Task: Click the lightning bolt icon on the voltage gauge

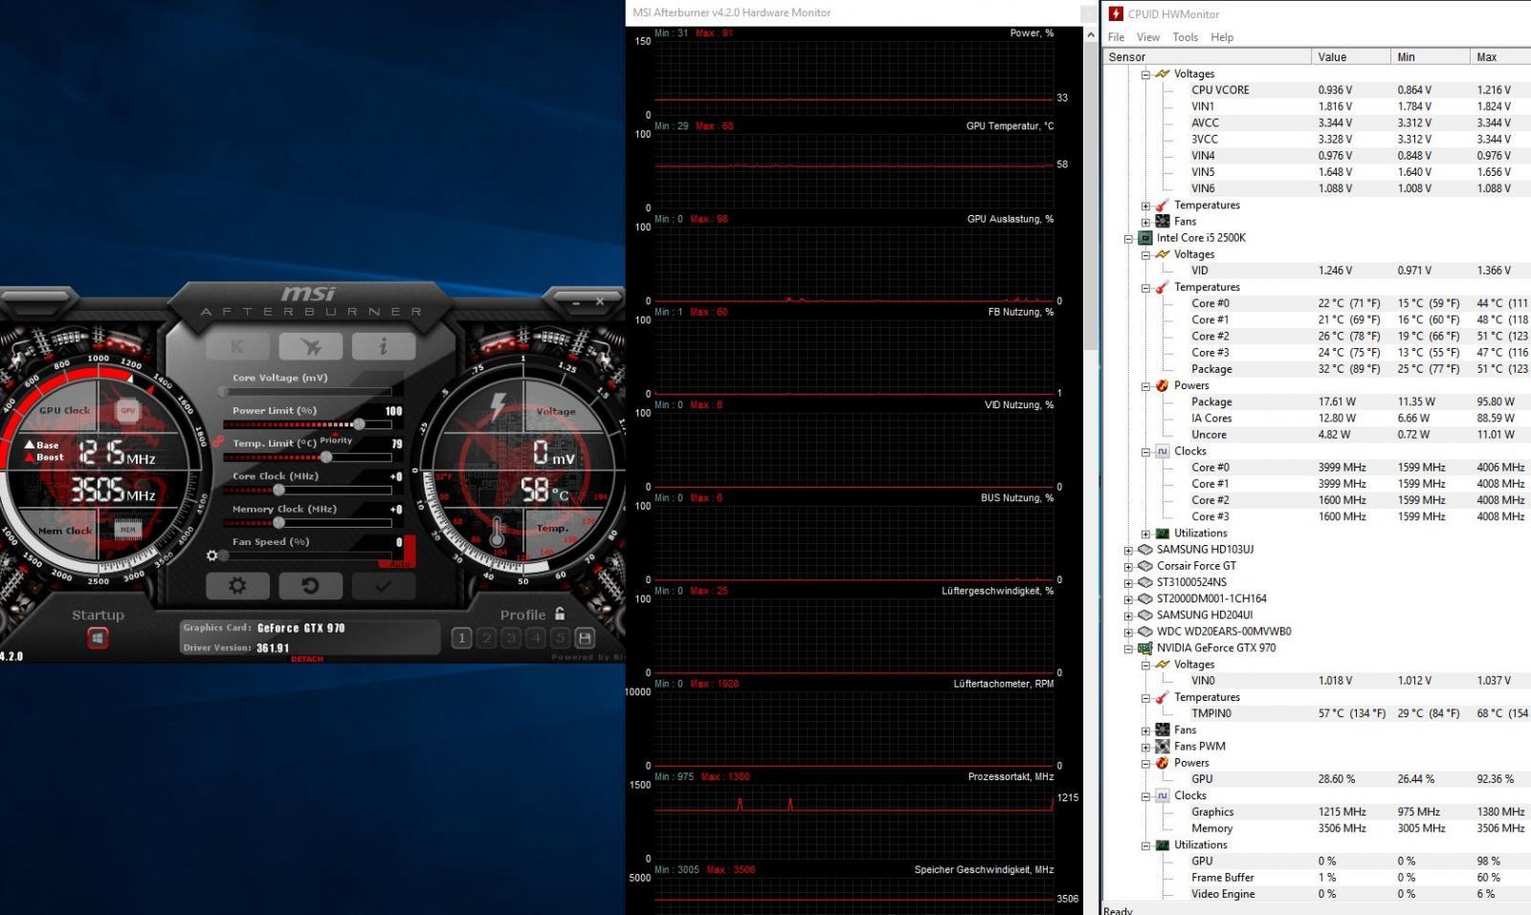Action: click(498, 405)
